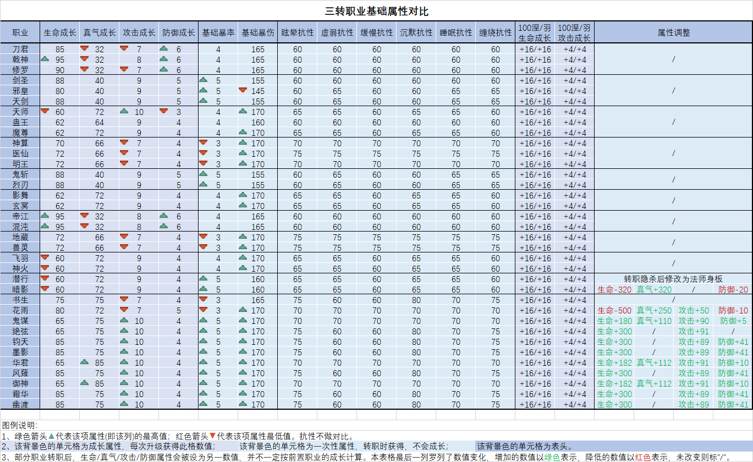Select the 蛊王 class cell
Viewport: 753px width, 462px height.
(x=20, y=122)
